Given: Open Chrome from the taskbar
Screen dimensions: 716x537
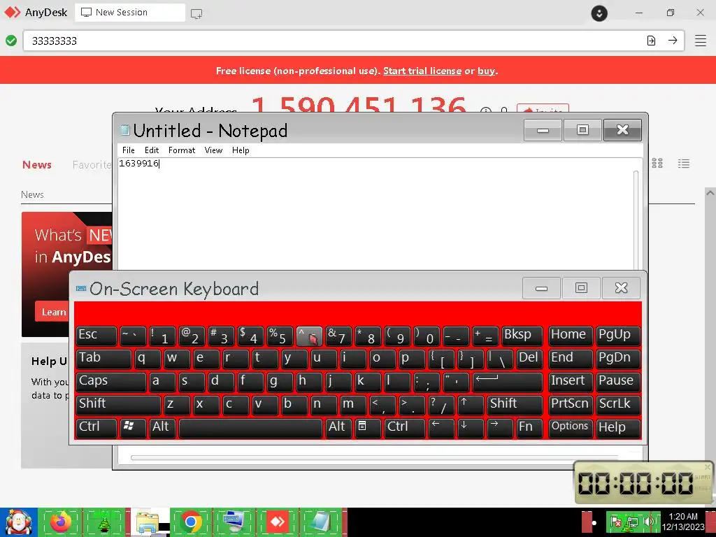Looking at the screenshot, I should coord(191,522).
